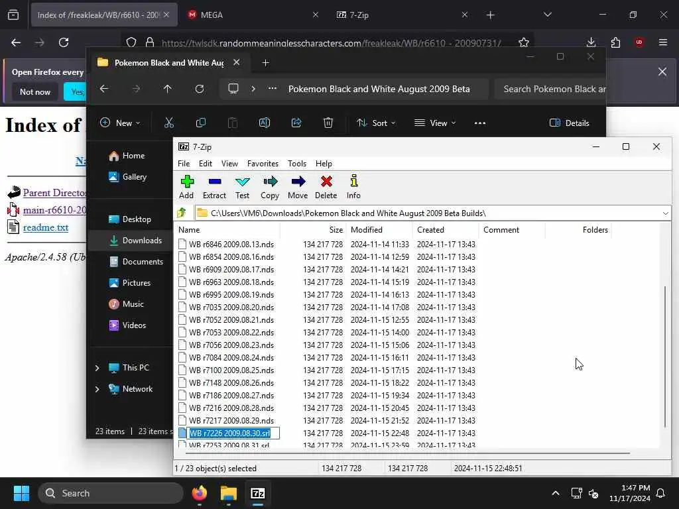Open the Firefox extensions icon
The image size is (679, 509).
(x=615, y=42)
